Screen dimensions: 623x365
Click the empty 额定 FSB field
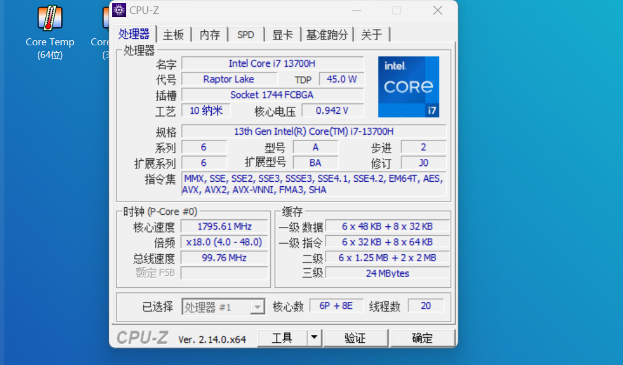(224, 273)
